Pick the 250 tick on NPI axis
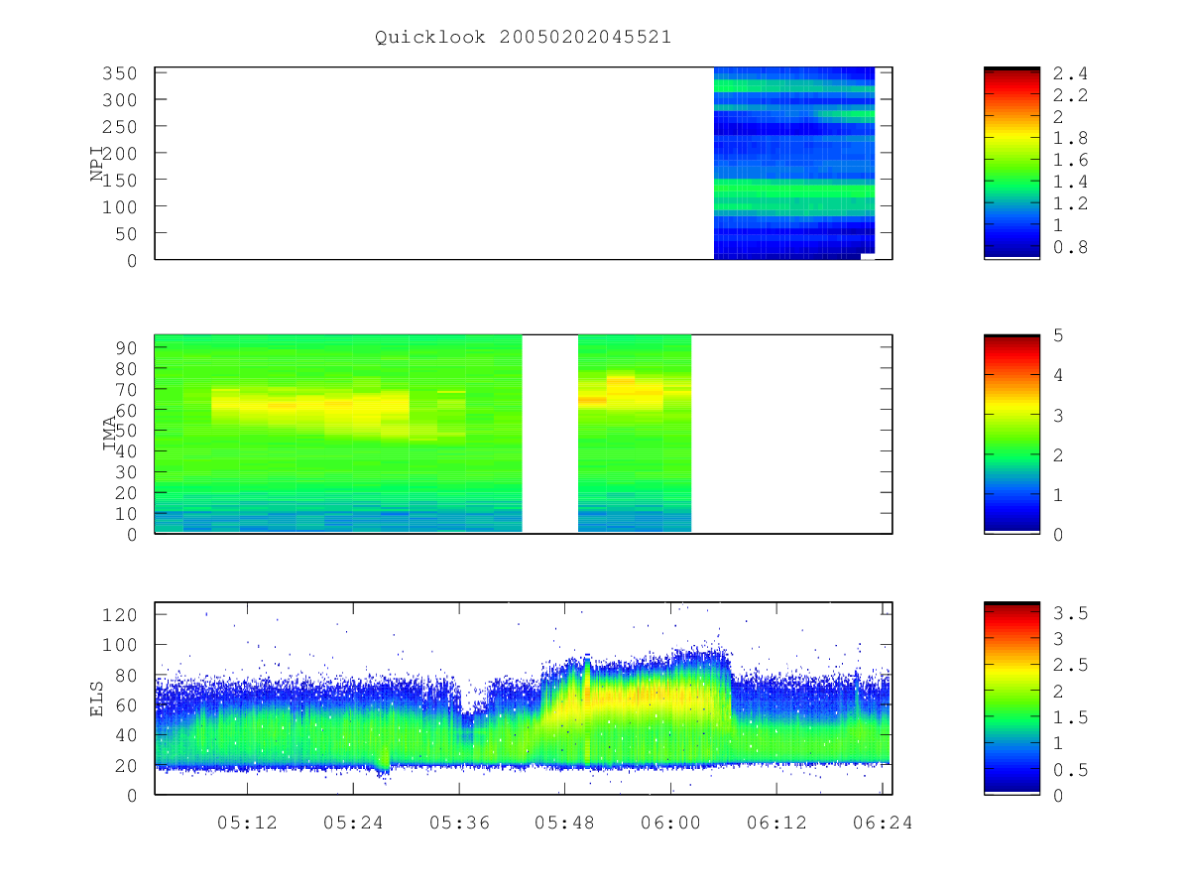Image resolution: width=1190 pixels, height=893 pixels. click(x=121, y=127)
